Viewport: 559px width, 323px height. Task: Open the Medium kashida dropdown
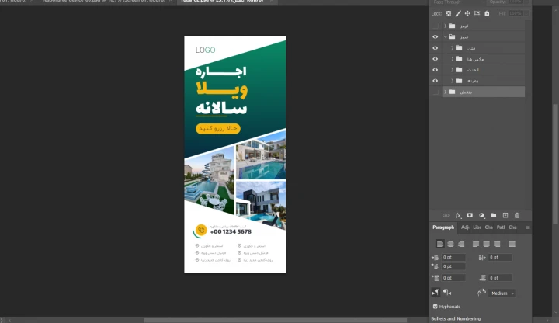[x=502, y=293]
